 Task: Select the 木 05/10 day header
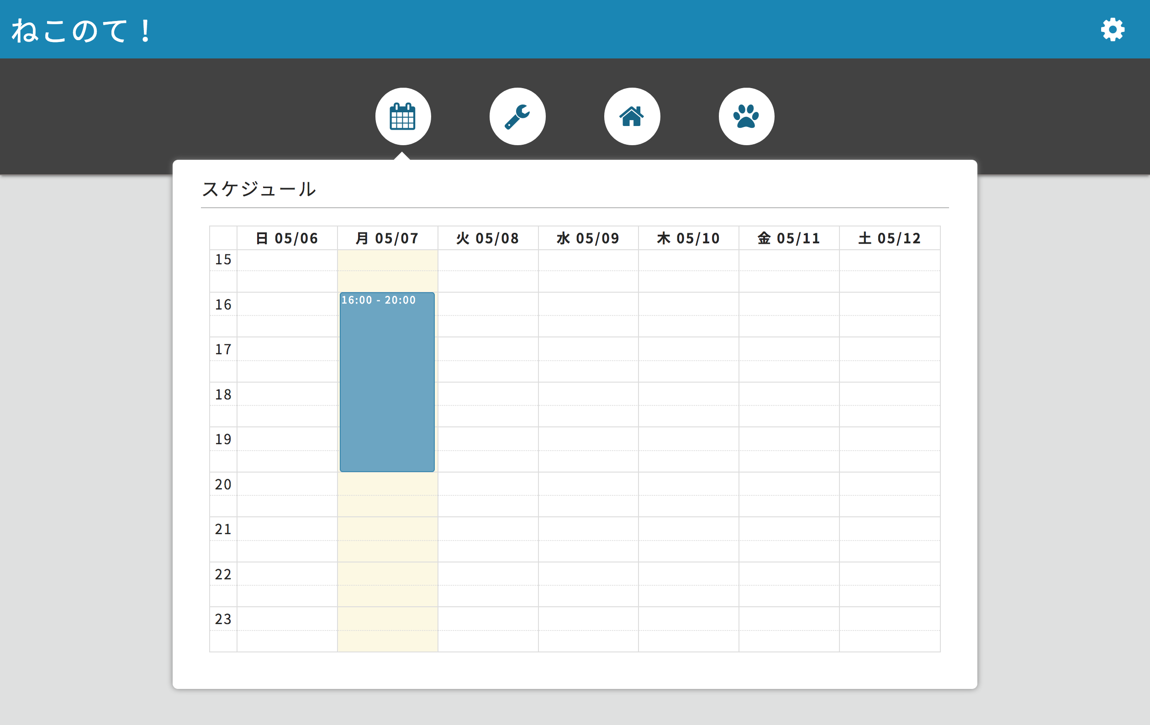click(x=688, y=238)
